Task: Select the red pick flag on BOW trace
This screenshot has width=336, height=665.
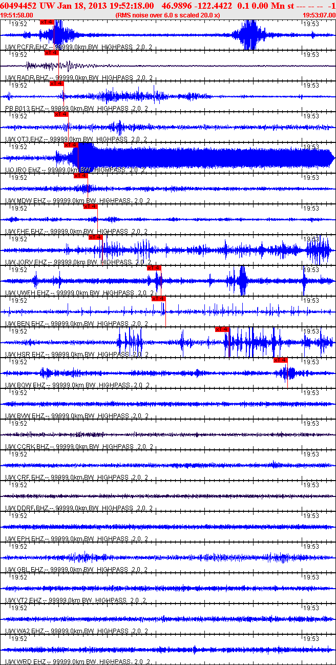Action: (x=280, y=360)
